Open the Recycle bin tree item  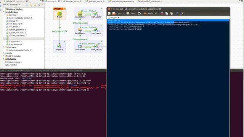11,65
